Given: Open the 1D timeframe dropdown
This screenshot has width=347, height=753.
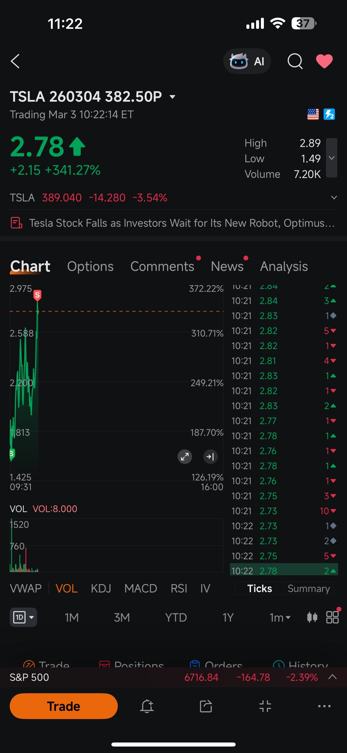Looking at the screenshot, I should [23, 617].
